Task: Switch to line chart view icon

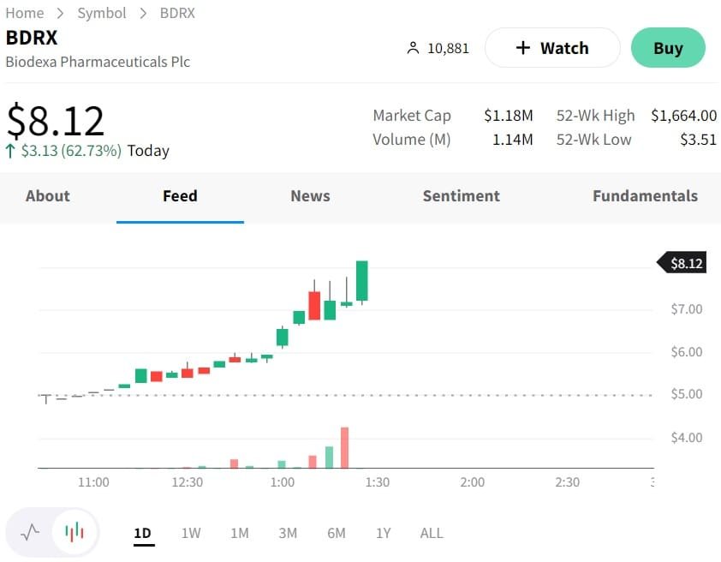Action: click(30, 533)
